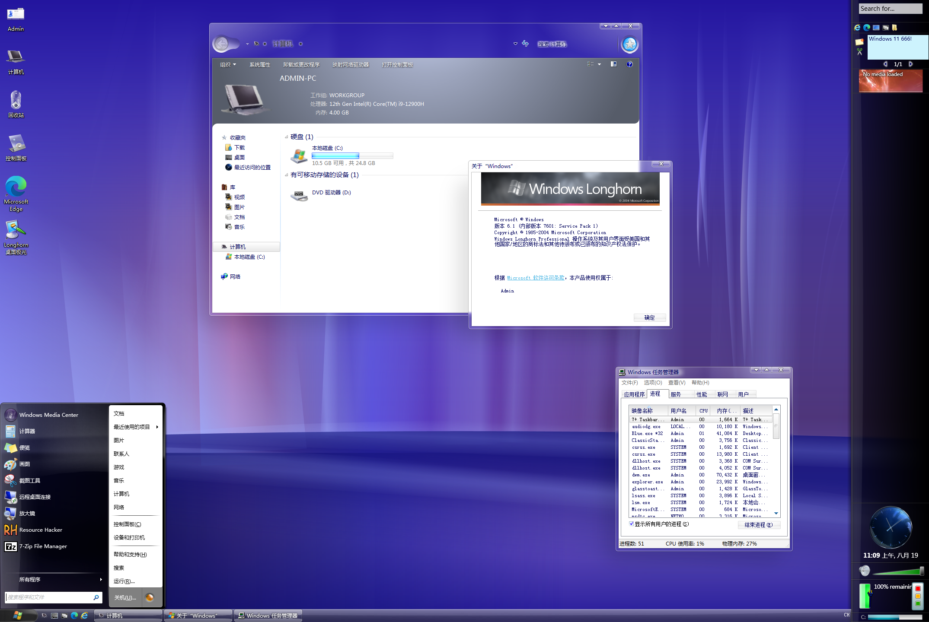
Task: Open the 组织 dropdown in Explorer toolbar
Action: pos(228,65)
